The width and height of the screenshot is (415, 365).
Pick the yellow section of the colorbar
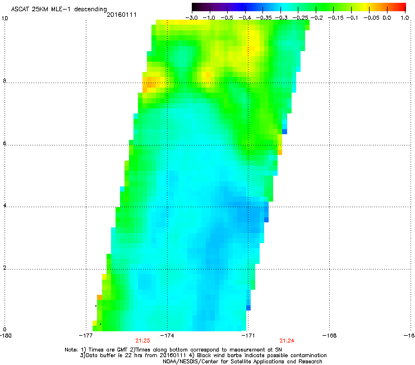click(x=367, y=7)
